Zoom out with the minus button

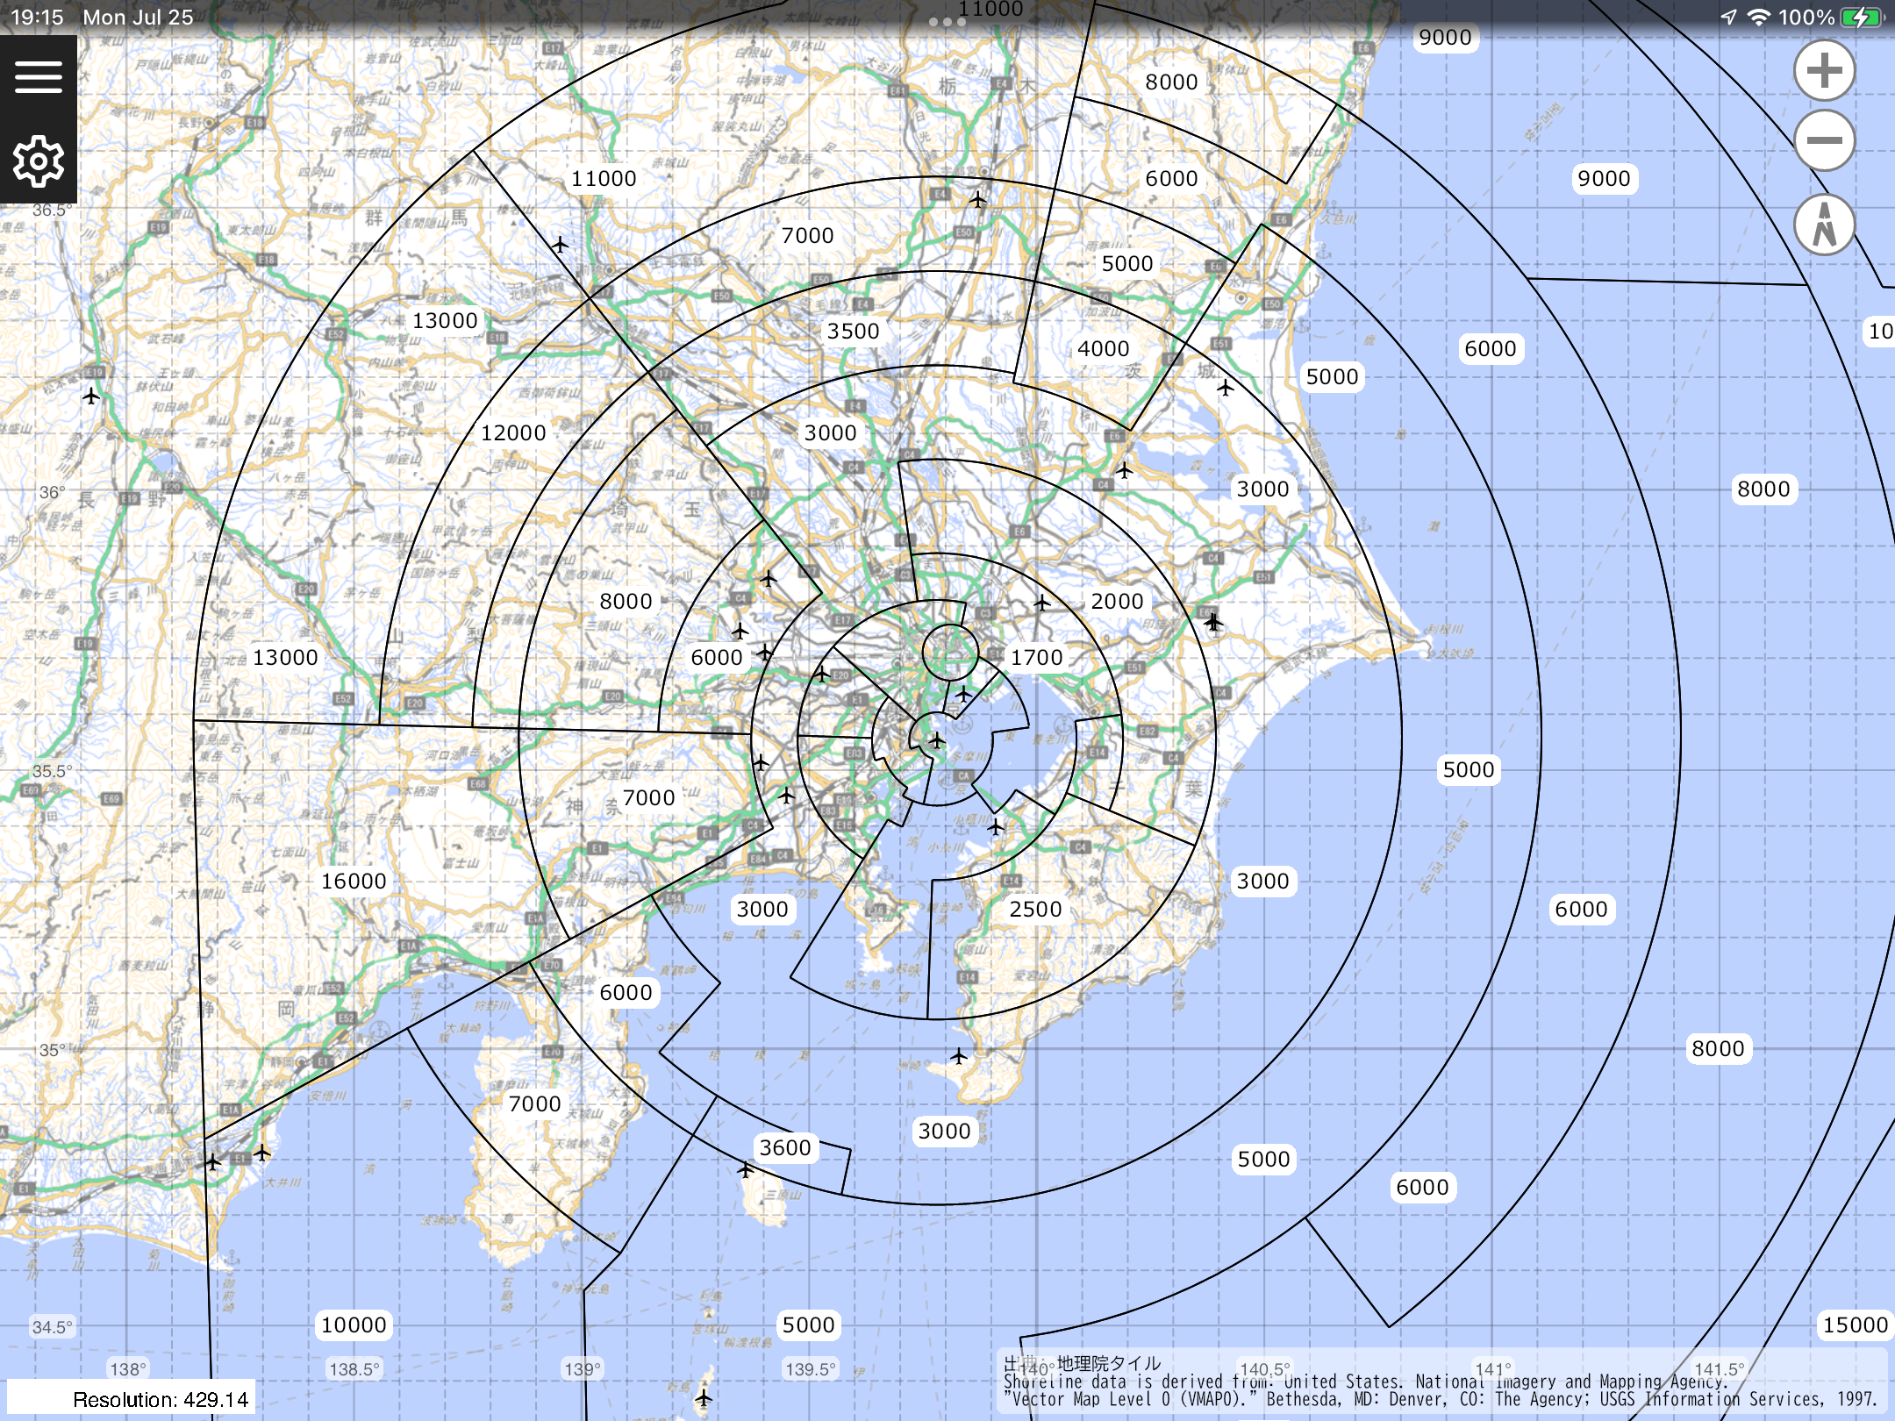(1824, 140)
